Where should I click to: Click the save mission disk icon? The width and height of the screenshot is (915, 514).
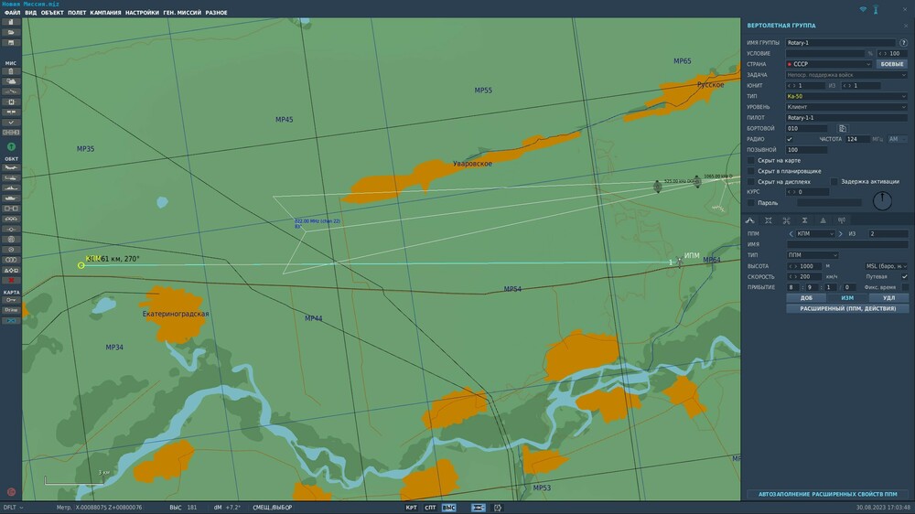[10, 43]
